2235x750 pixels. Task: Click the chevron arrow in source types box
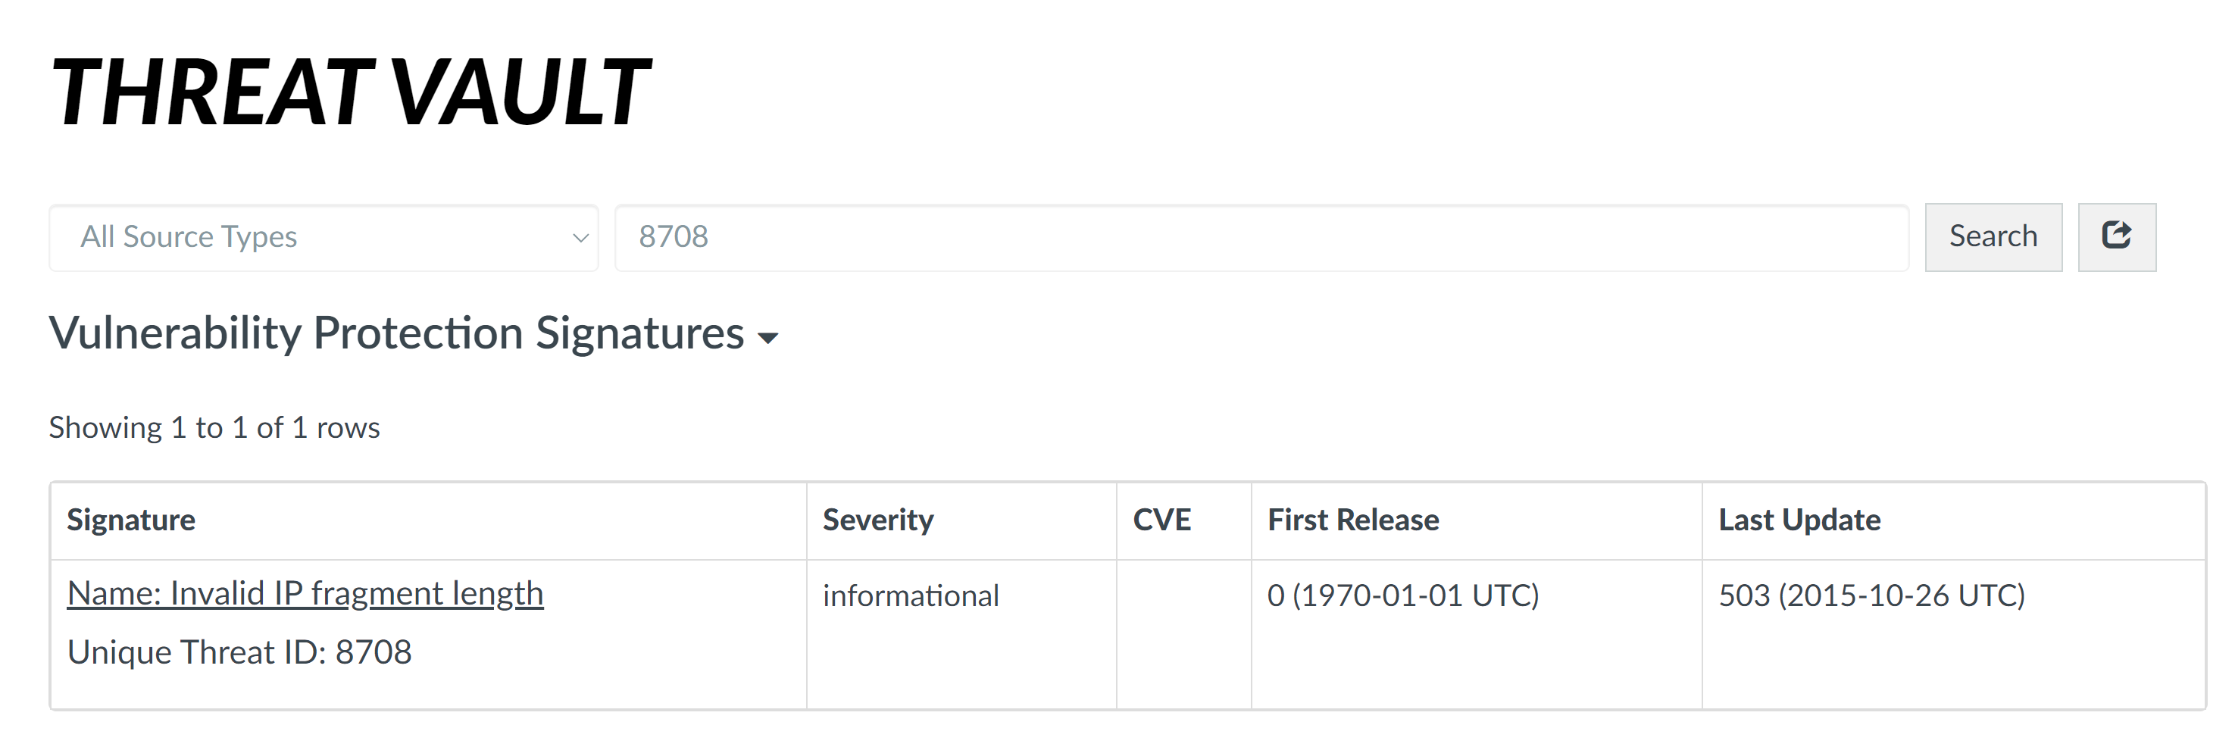click(580, 238)
